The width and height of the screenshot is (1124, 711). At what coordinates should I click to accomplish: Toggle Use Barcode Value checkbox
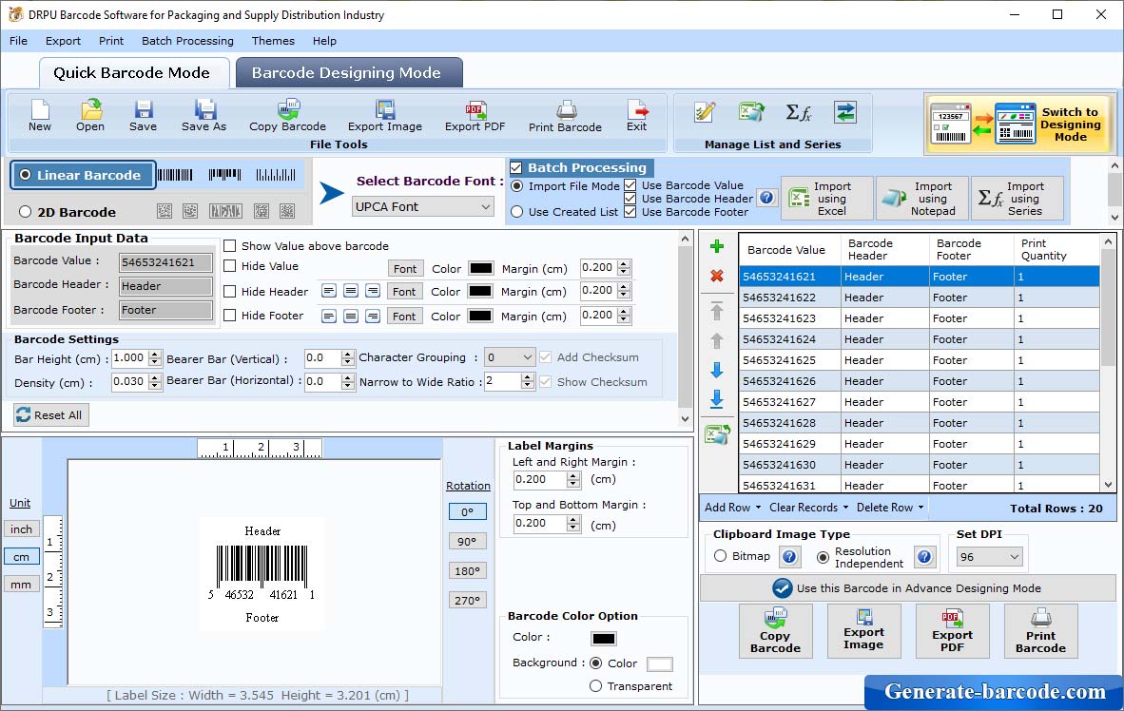pos(630,185)
